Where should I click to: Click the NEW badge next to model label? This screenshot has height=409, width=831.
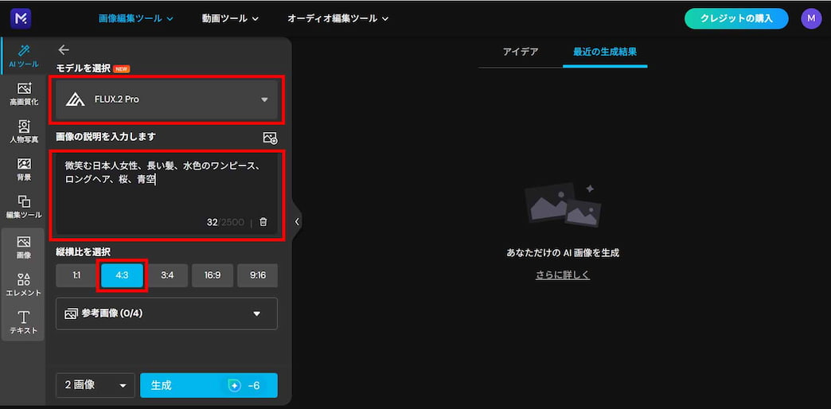[121, 69]
